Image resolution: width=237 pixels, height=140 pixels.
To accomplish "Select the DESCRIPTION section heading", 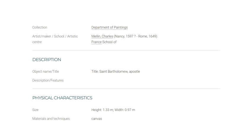I will pos(47,60).
